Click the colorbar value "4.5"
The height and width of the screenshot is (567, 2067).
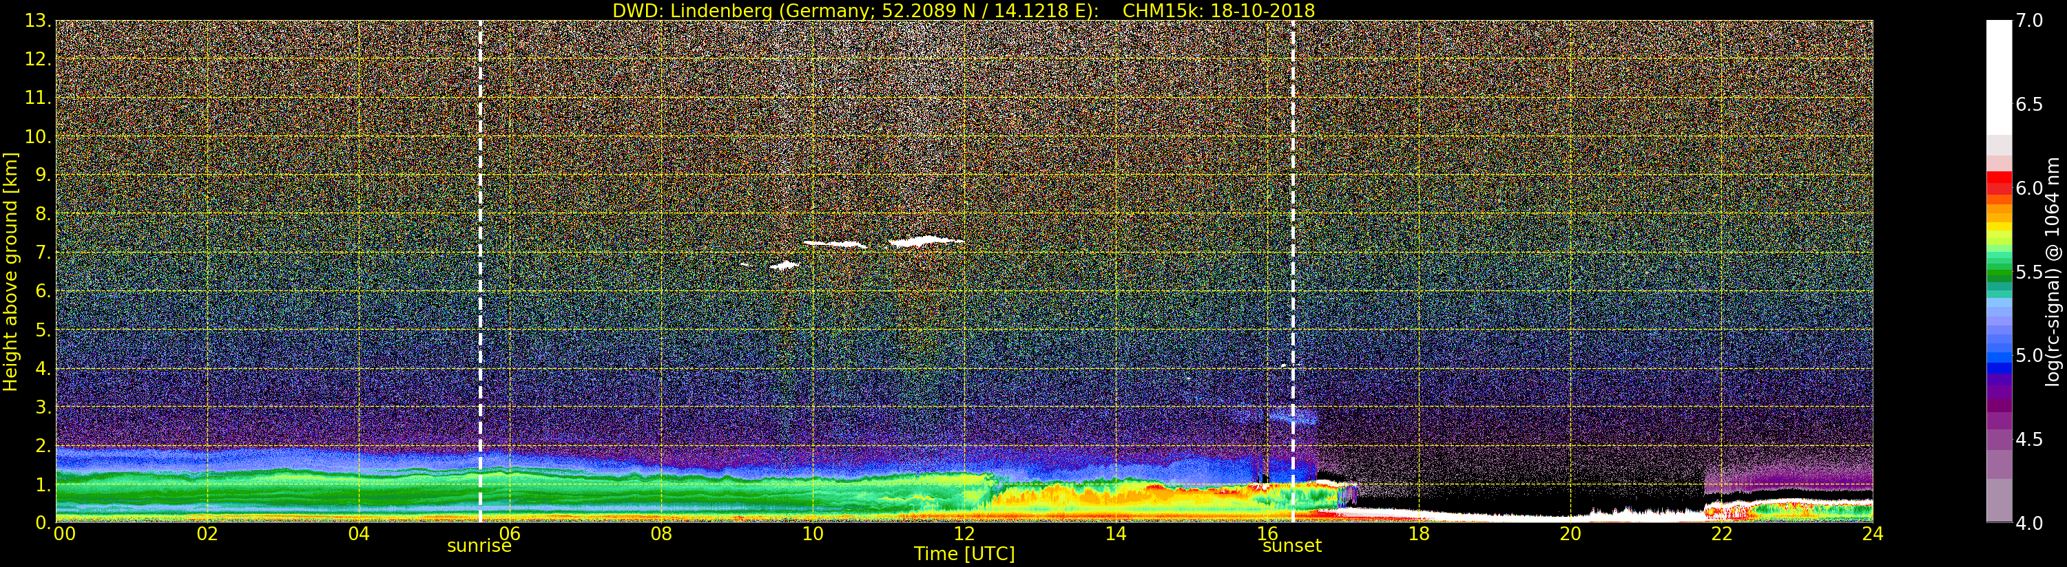2029,440
